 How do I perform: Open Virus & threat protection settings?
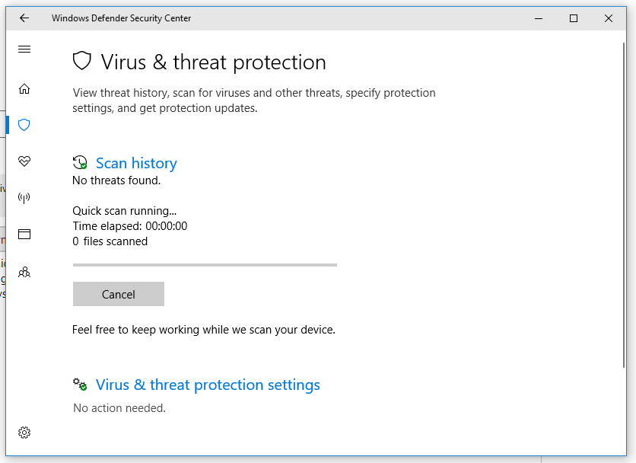coord(207,385)
